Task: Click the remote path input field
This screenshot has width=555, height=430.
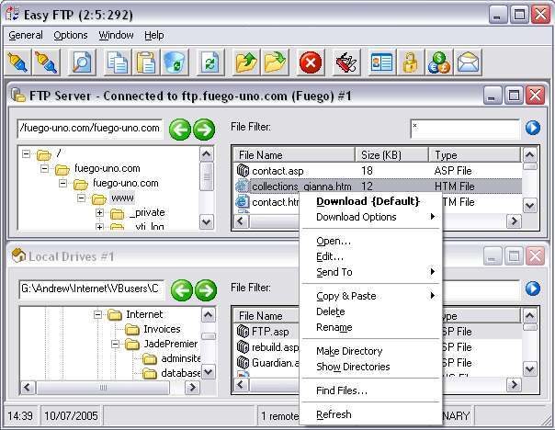Action: [90, 129]
